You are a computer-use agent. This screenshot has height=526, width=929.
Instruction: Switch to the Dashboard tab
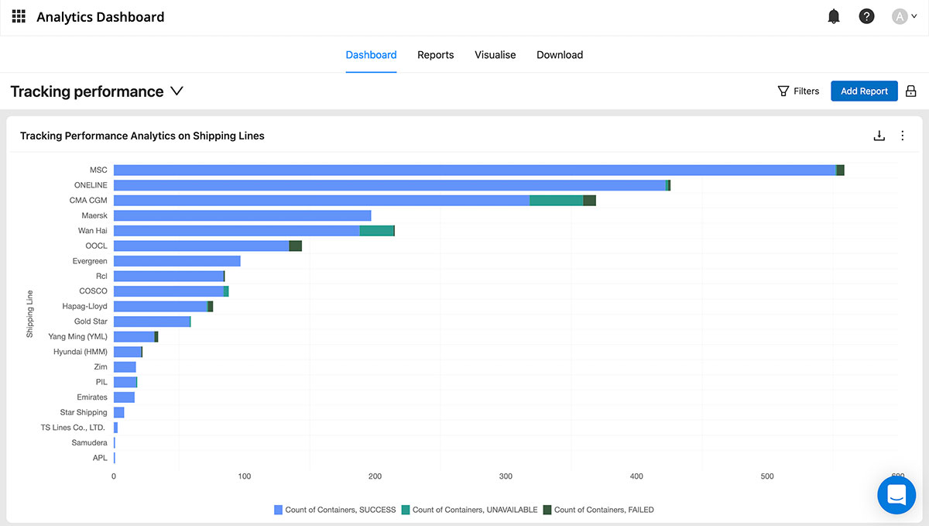coord(371,55)
